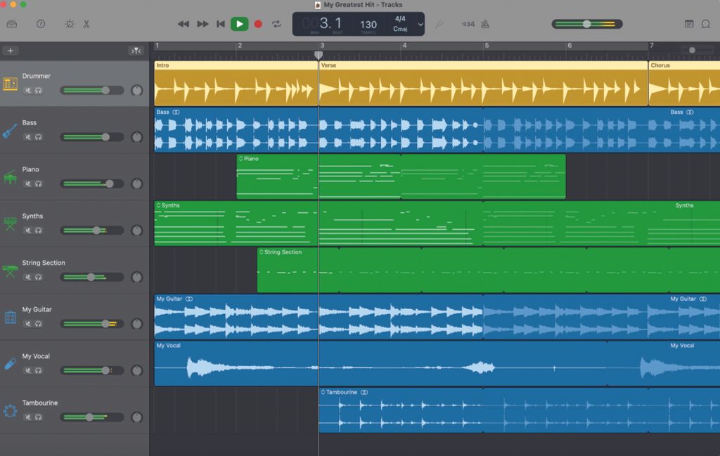
Task: Open Smart Controls with the knobs icon
Action: tap(68, 23)
